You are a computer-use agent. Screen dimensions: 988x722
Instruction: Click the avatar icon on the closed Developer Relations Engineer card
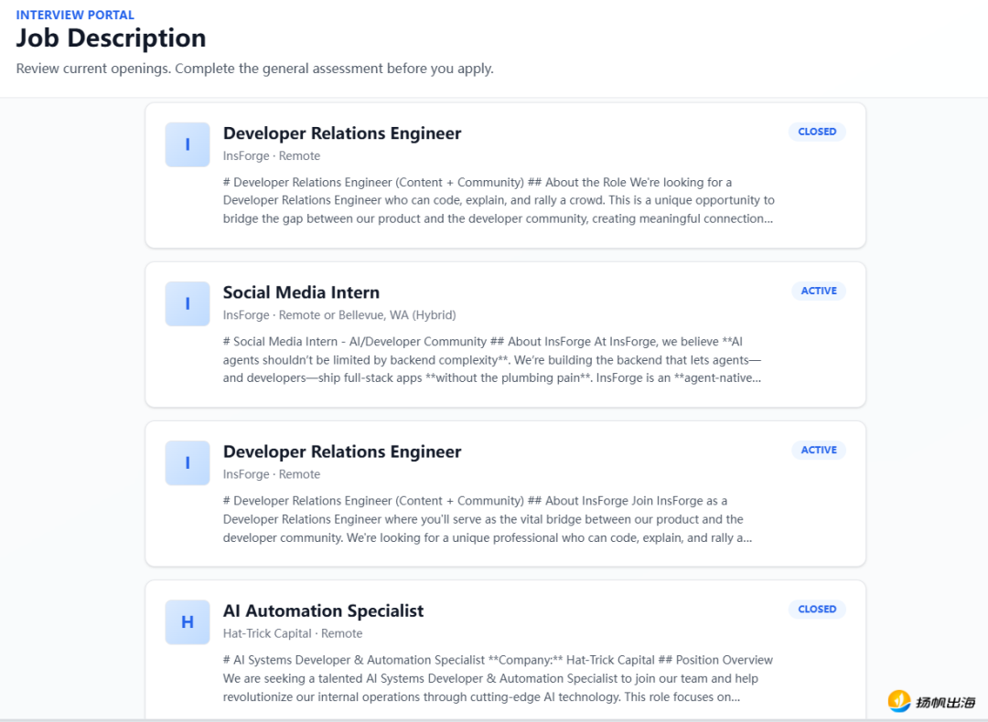(x=188, y=144)
